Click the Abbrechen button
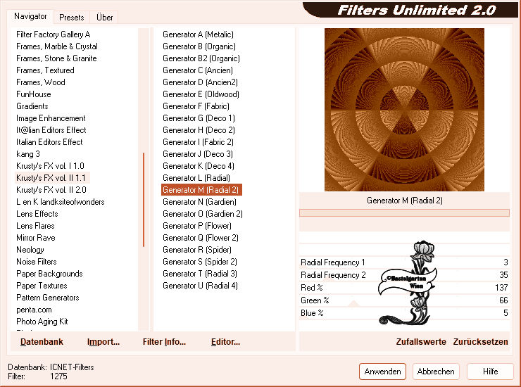The width and height of the screenshot is (521, 387). pyautogui.click(x=436, y=371)
